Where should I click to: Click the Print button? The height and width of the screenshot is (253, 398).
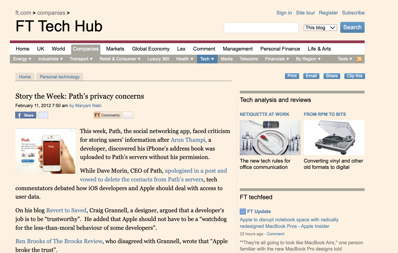[292, 76]
